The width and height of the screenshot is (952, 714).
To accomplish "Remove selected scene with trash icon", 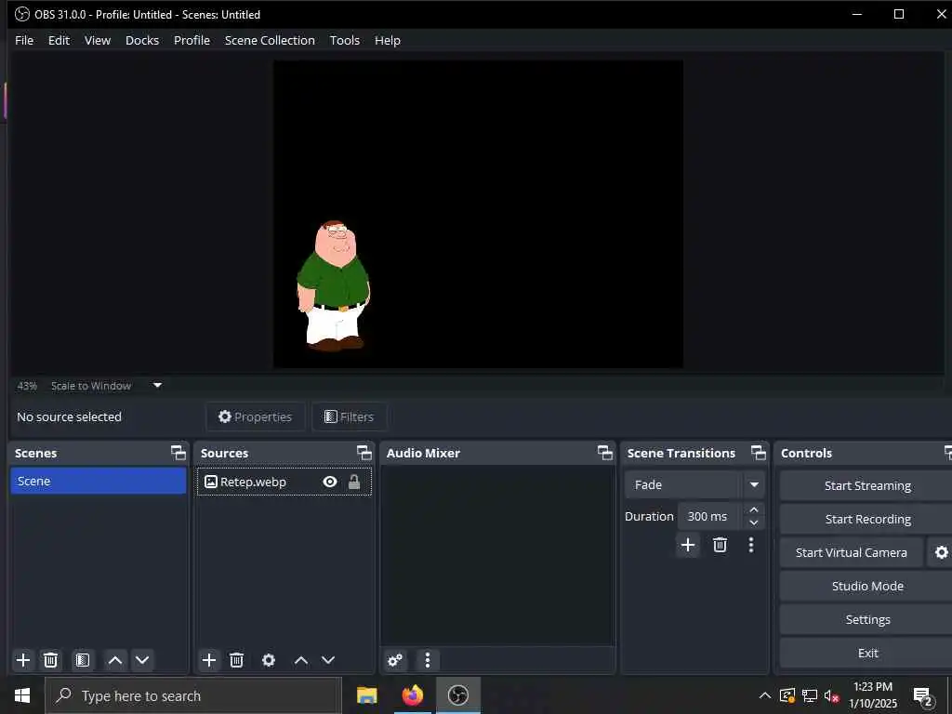I will click(51, 660).
